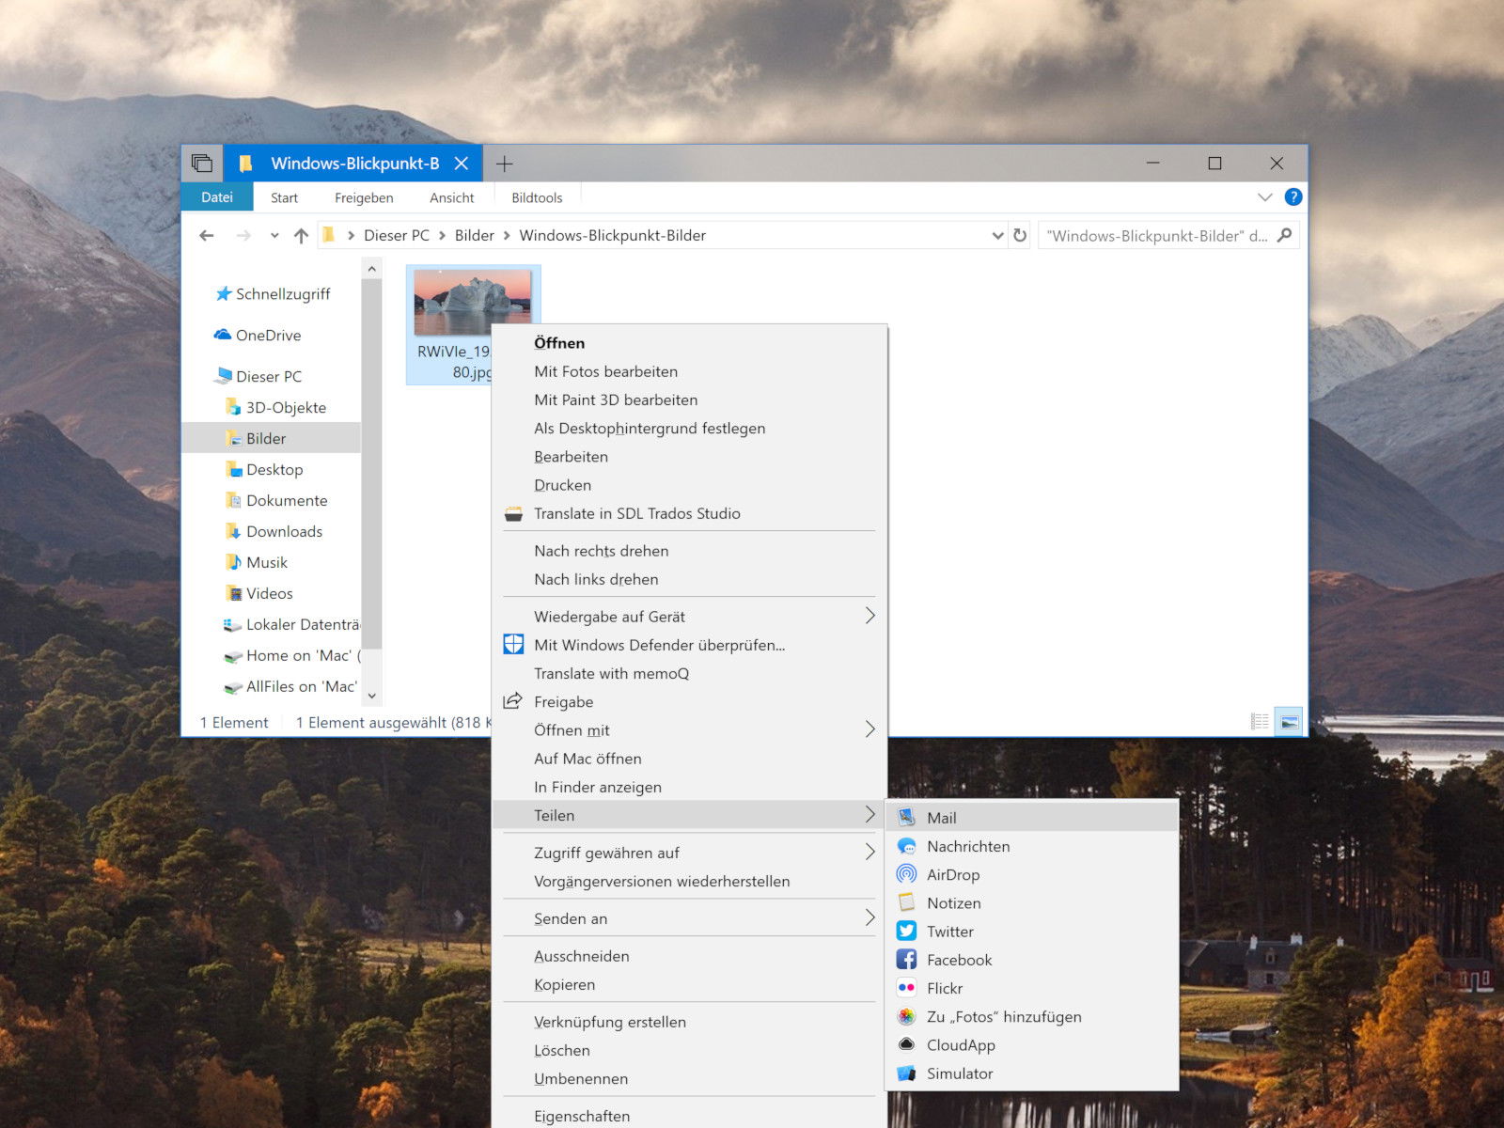Screen dimensions: 1504x1128
Task: Close the Windows-Blickpunkt-B tab
Action: point(462,164)
